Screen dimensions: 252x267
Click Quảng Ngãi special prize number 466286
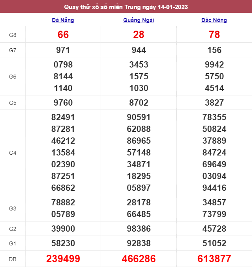click(139, 259)
